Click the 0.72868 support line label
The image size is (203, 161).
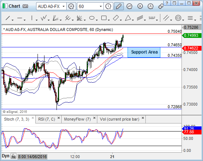point(175,107)
